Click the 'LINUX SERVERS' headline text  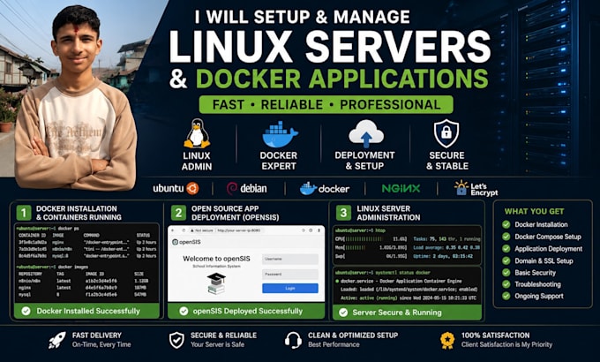click(330, 46)
